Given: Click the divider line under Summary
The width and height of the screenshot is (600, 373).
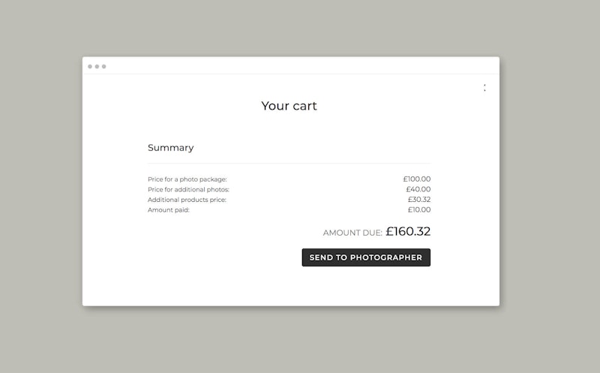Looking at the screenshot, I should (289, 163).
